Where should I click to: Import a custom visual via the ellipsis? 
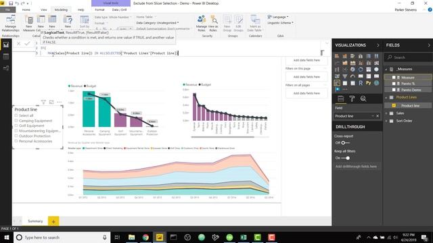(345, 89)
